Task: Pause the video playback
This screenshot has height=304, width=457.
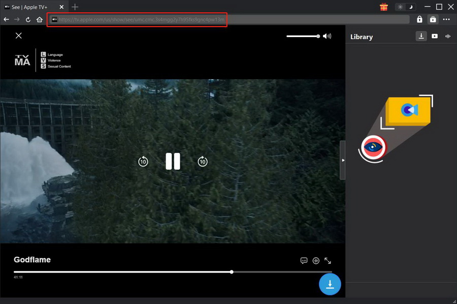Action: click(x=173, y=161)
